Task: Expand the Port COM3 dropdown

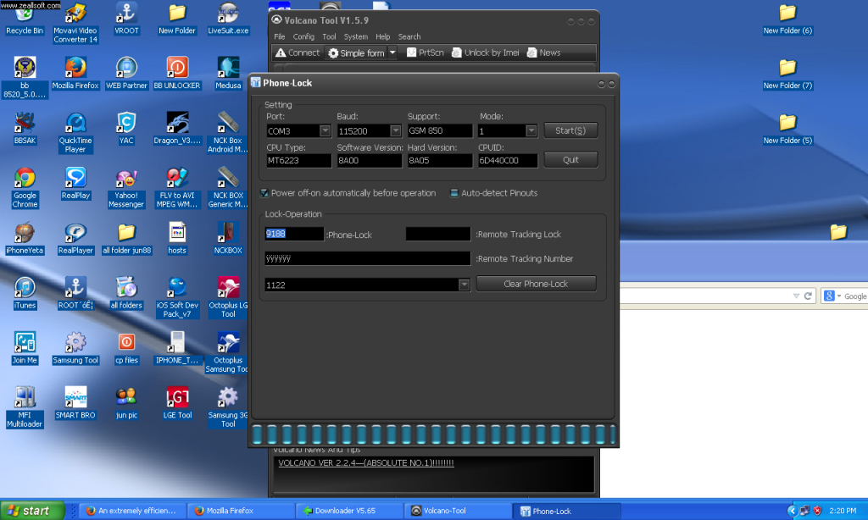Action: (x=325, y=131)
